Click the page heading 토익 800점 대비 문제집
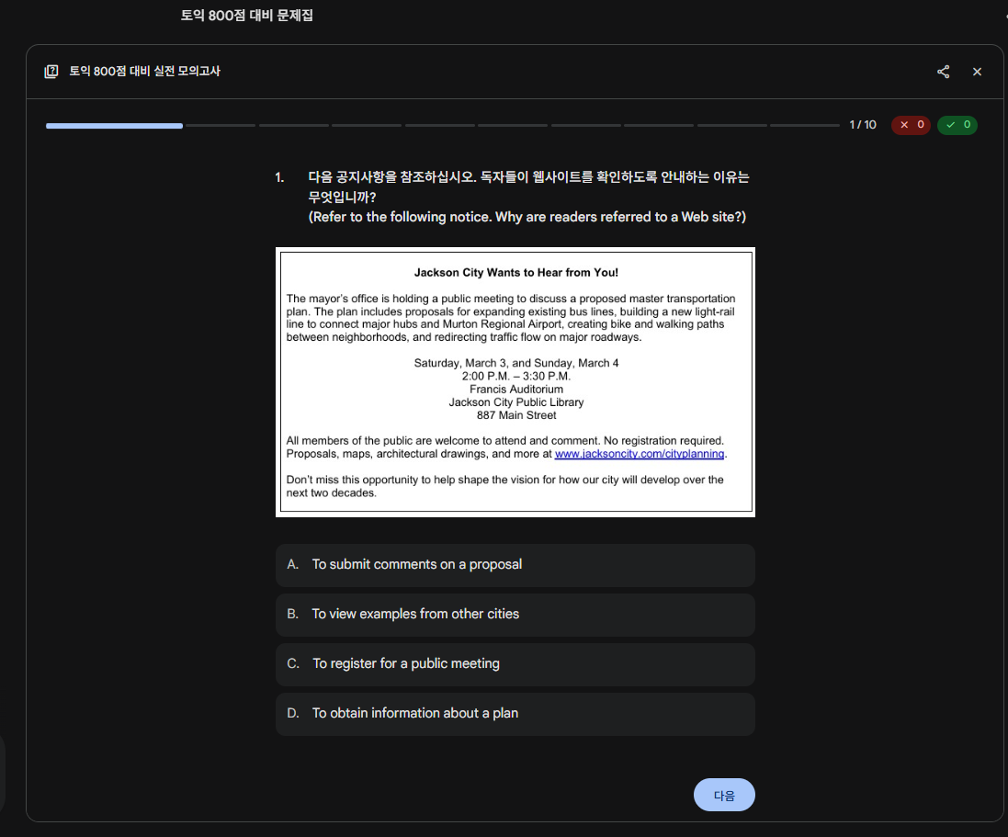The height and width of the screenshot is (837, 1008). coord(247,16)
